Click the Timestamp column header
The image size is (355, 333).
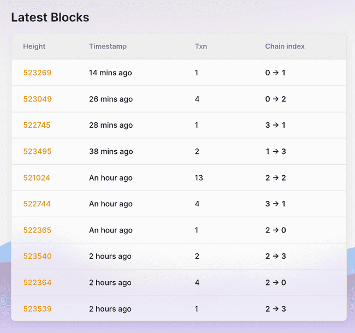(x=108, y=46)
